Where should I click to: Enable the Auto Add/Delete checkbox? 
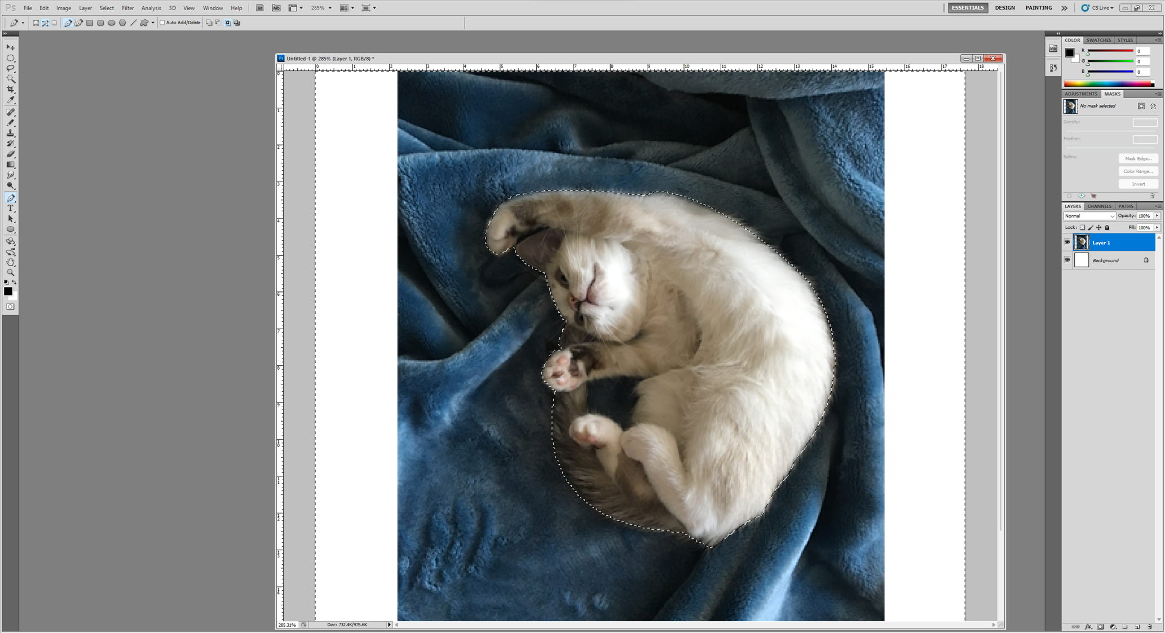pyautogui.click(x=162, y=23)
